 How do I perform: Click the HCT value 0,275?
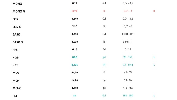[x=75, y=65]
